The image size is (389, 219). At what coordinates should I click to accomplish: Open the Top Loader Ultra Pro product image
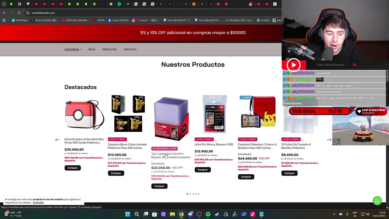point(171,119)
